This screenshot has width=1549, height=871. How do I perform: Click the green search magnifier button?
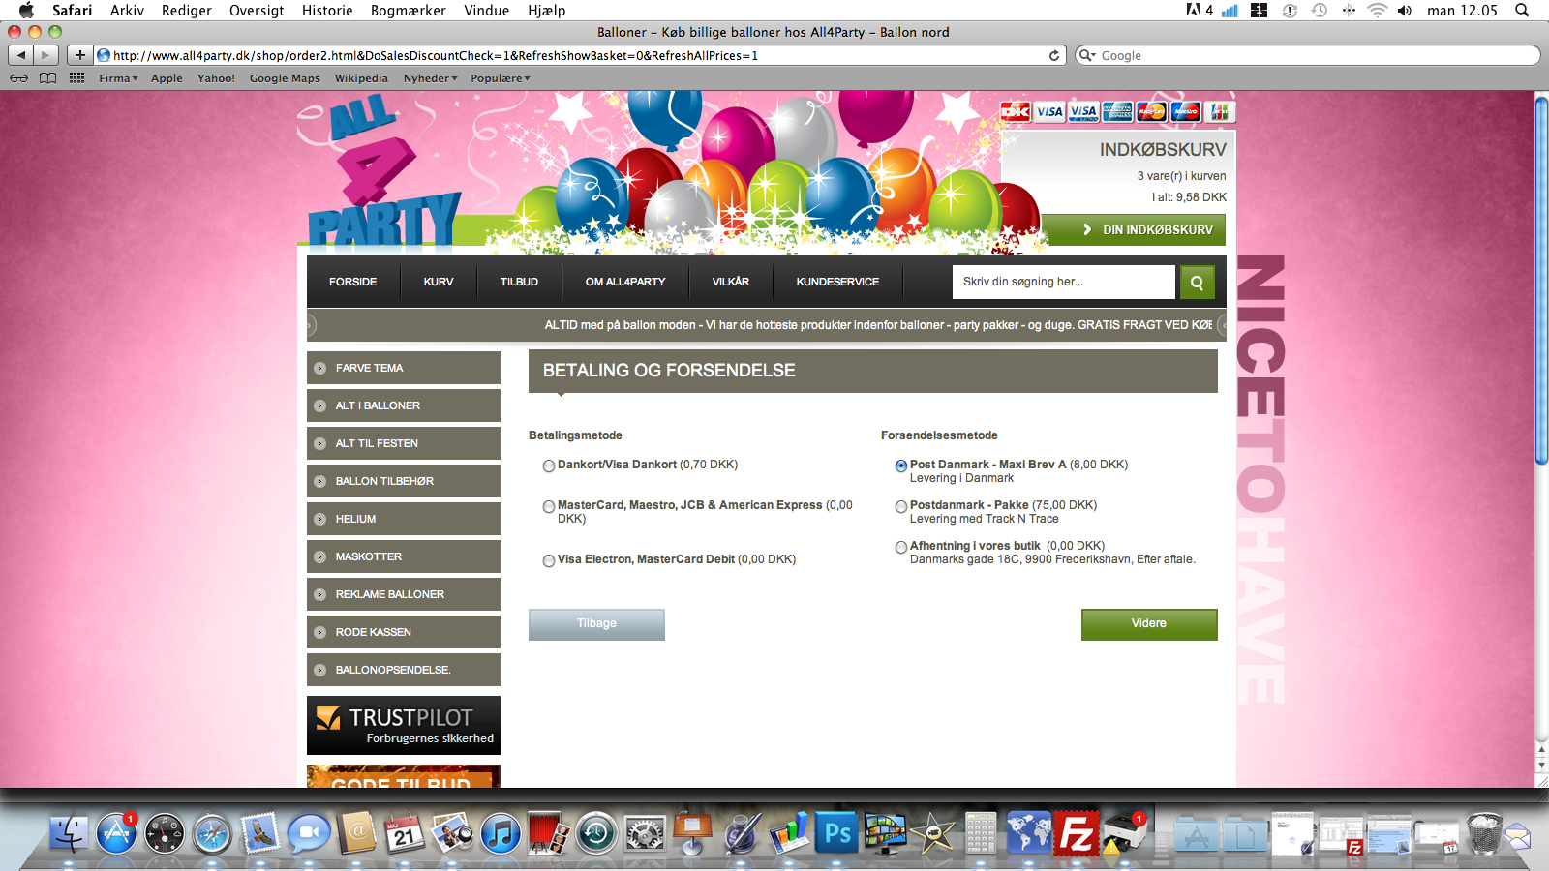pyautogui.click(x=1197, y=283)
